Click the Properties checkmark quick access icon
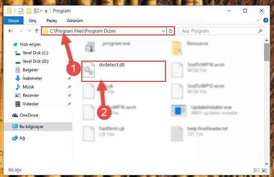The height and width of the screenshot is (177, 274). pos(21,11)
